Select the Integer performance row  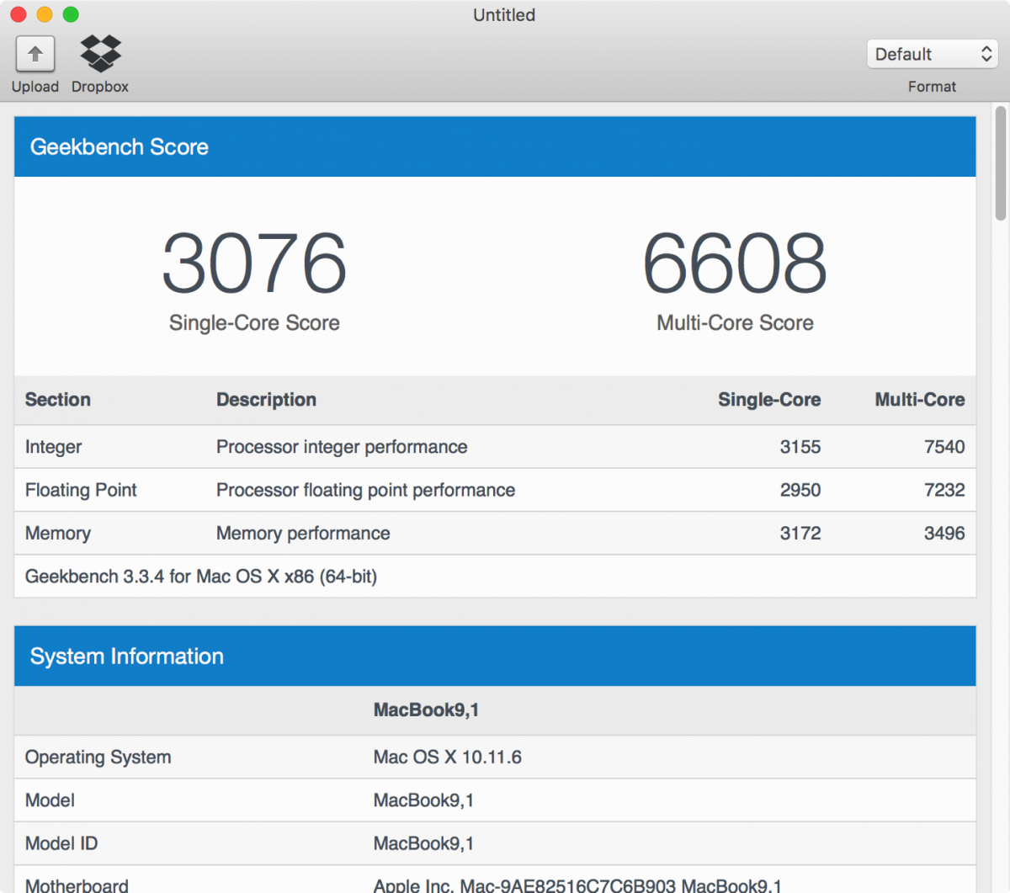337,447
